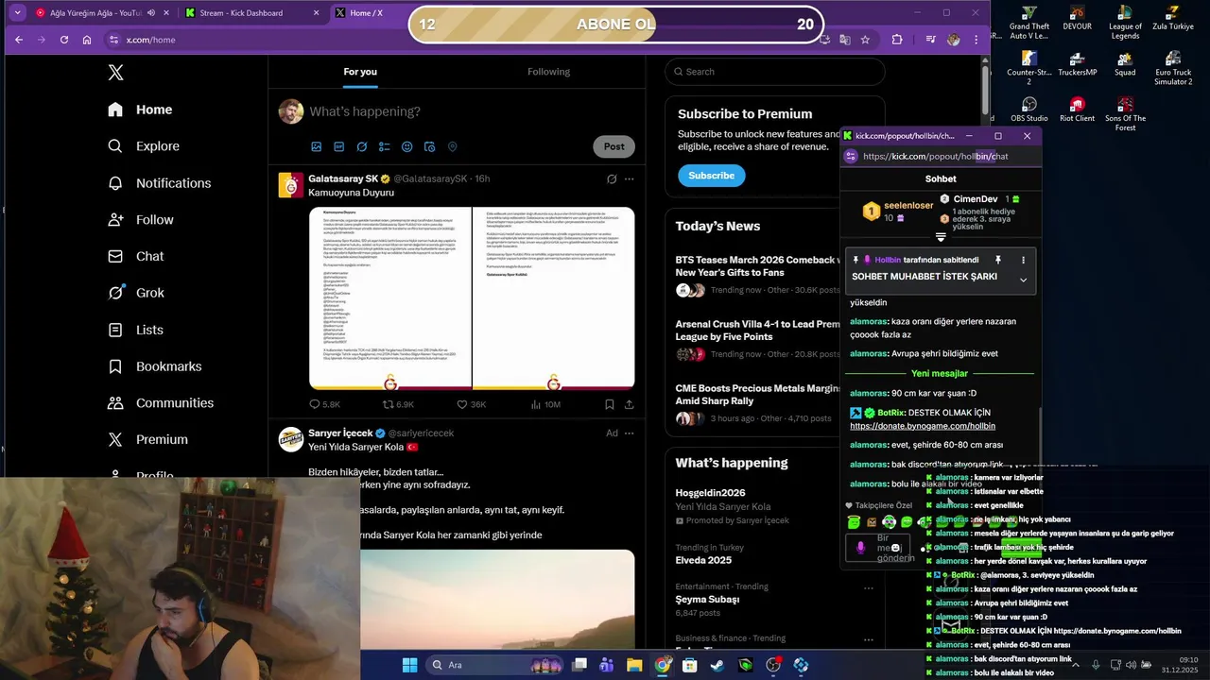Open more options on Sarıyer İçecek ad
The image size is (1210, 680).
point(630,433)
